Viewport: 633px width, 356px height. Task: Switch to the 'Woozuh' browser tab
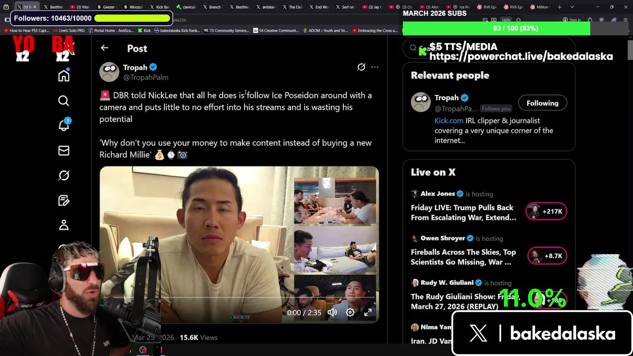click(133, 7)
